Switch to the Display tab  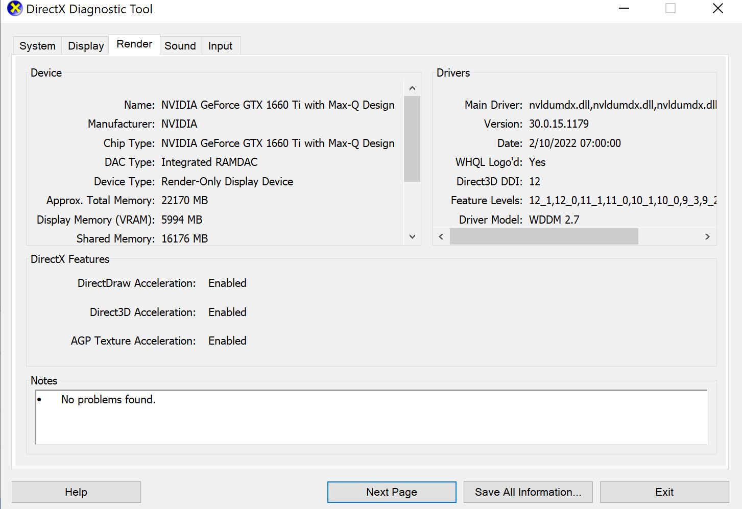pyautogui.click(x=85, y=46)
